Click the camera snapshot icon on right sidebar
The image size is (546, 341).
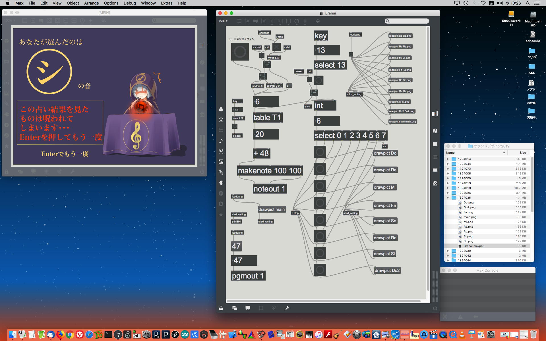pyautogui.click(x=435, y=183)
